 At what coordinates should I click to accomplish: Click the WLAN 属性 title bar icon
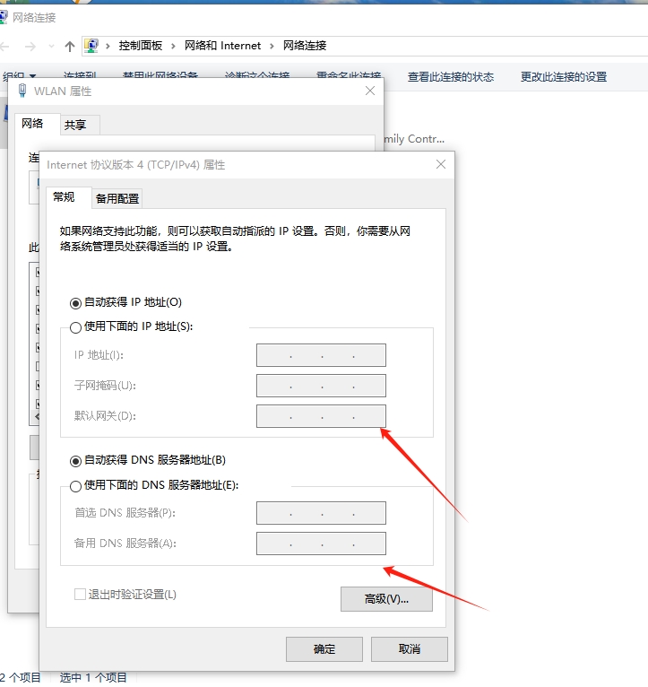click(22, 91)
